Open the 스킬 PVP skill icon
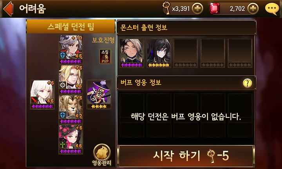The width and height of the screenshot is (282, 169). (105, 57)
